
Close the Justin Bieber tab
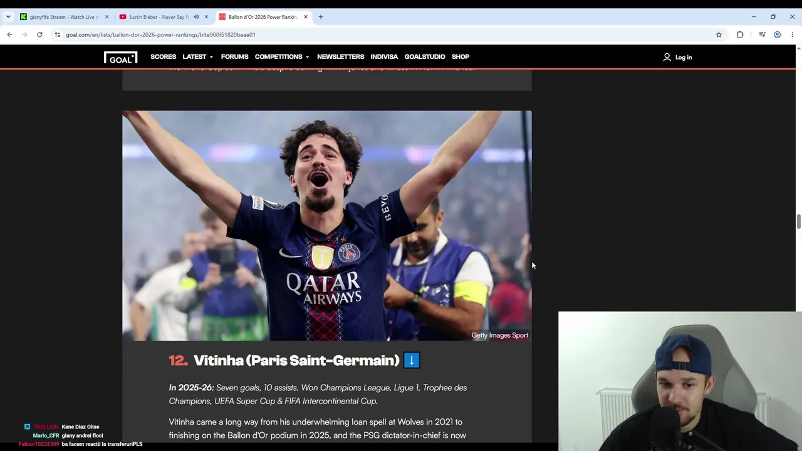(x=206, y=17)
